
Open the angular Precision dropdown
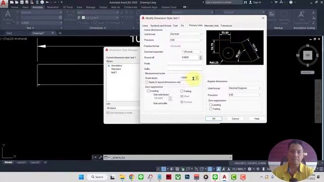tap(245, 95)
